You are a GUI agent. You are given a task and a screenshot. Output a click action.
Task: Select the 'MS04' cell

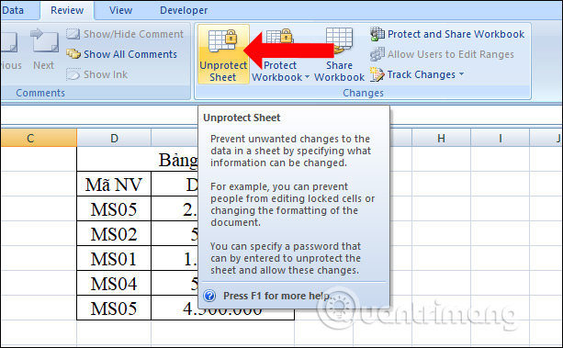114,283
